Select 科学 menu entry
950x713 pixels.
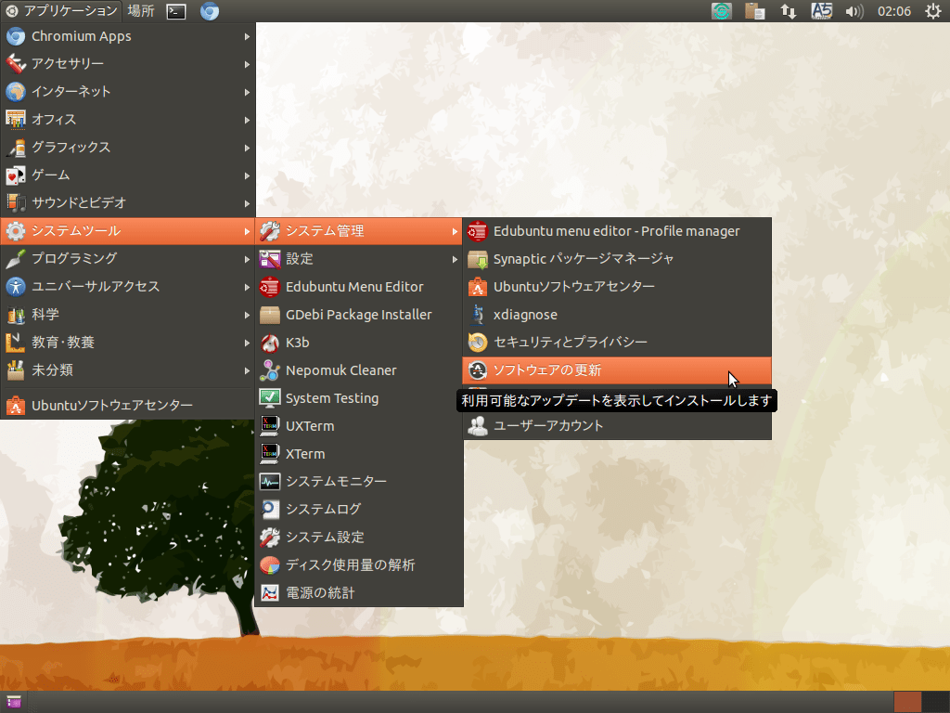[x=128, y=314]
